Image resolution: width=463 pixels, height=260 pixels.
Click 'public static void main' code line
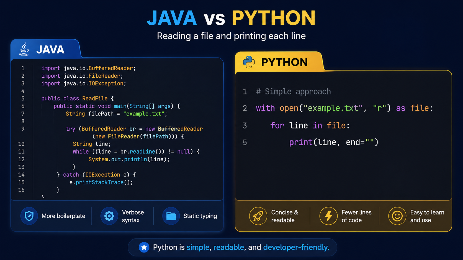click(x=117, y=106)
